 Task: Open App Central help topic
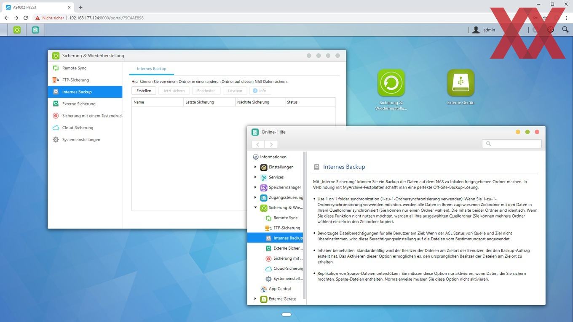(280, 289)
